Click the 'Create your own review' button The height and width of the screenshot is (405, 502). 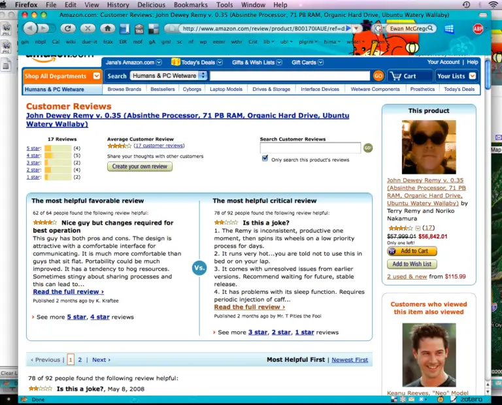click(x=140, y=167)
